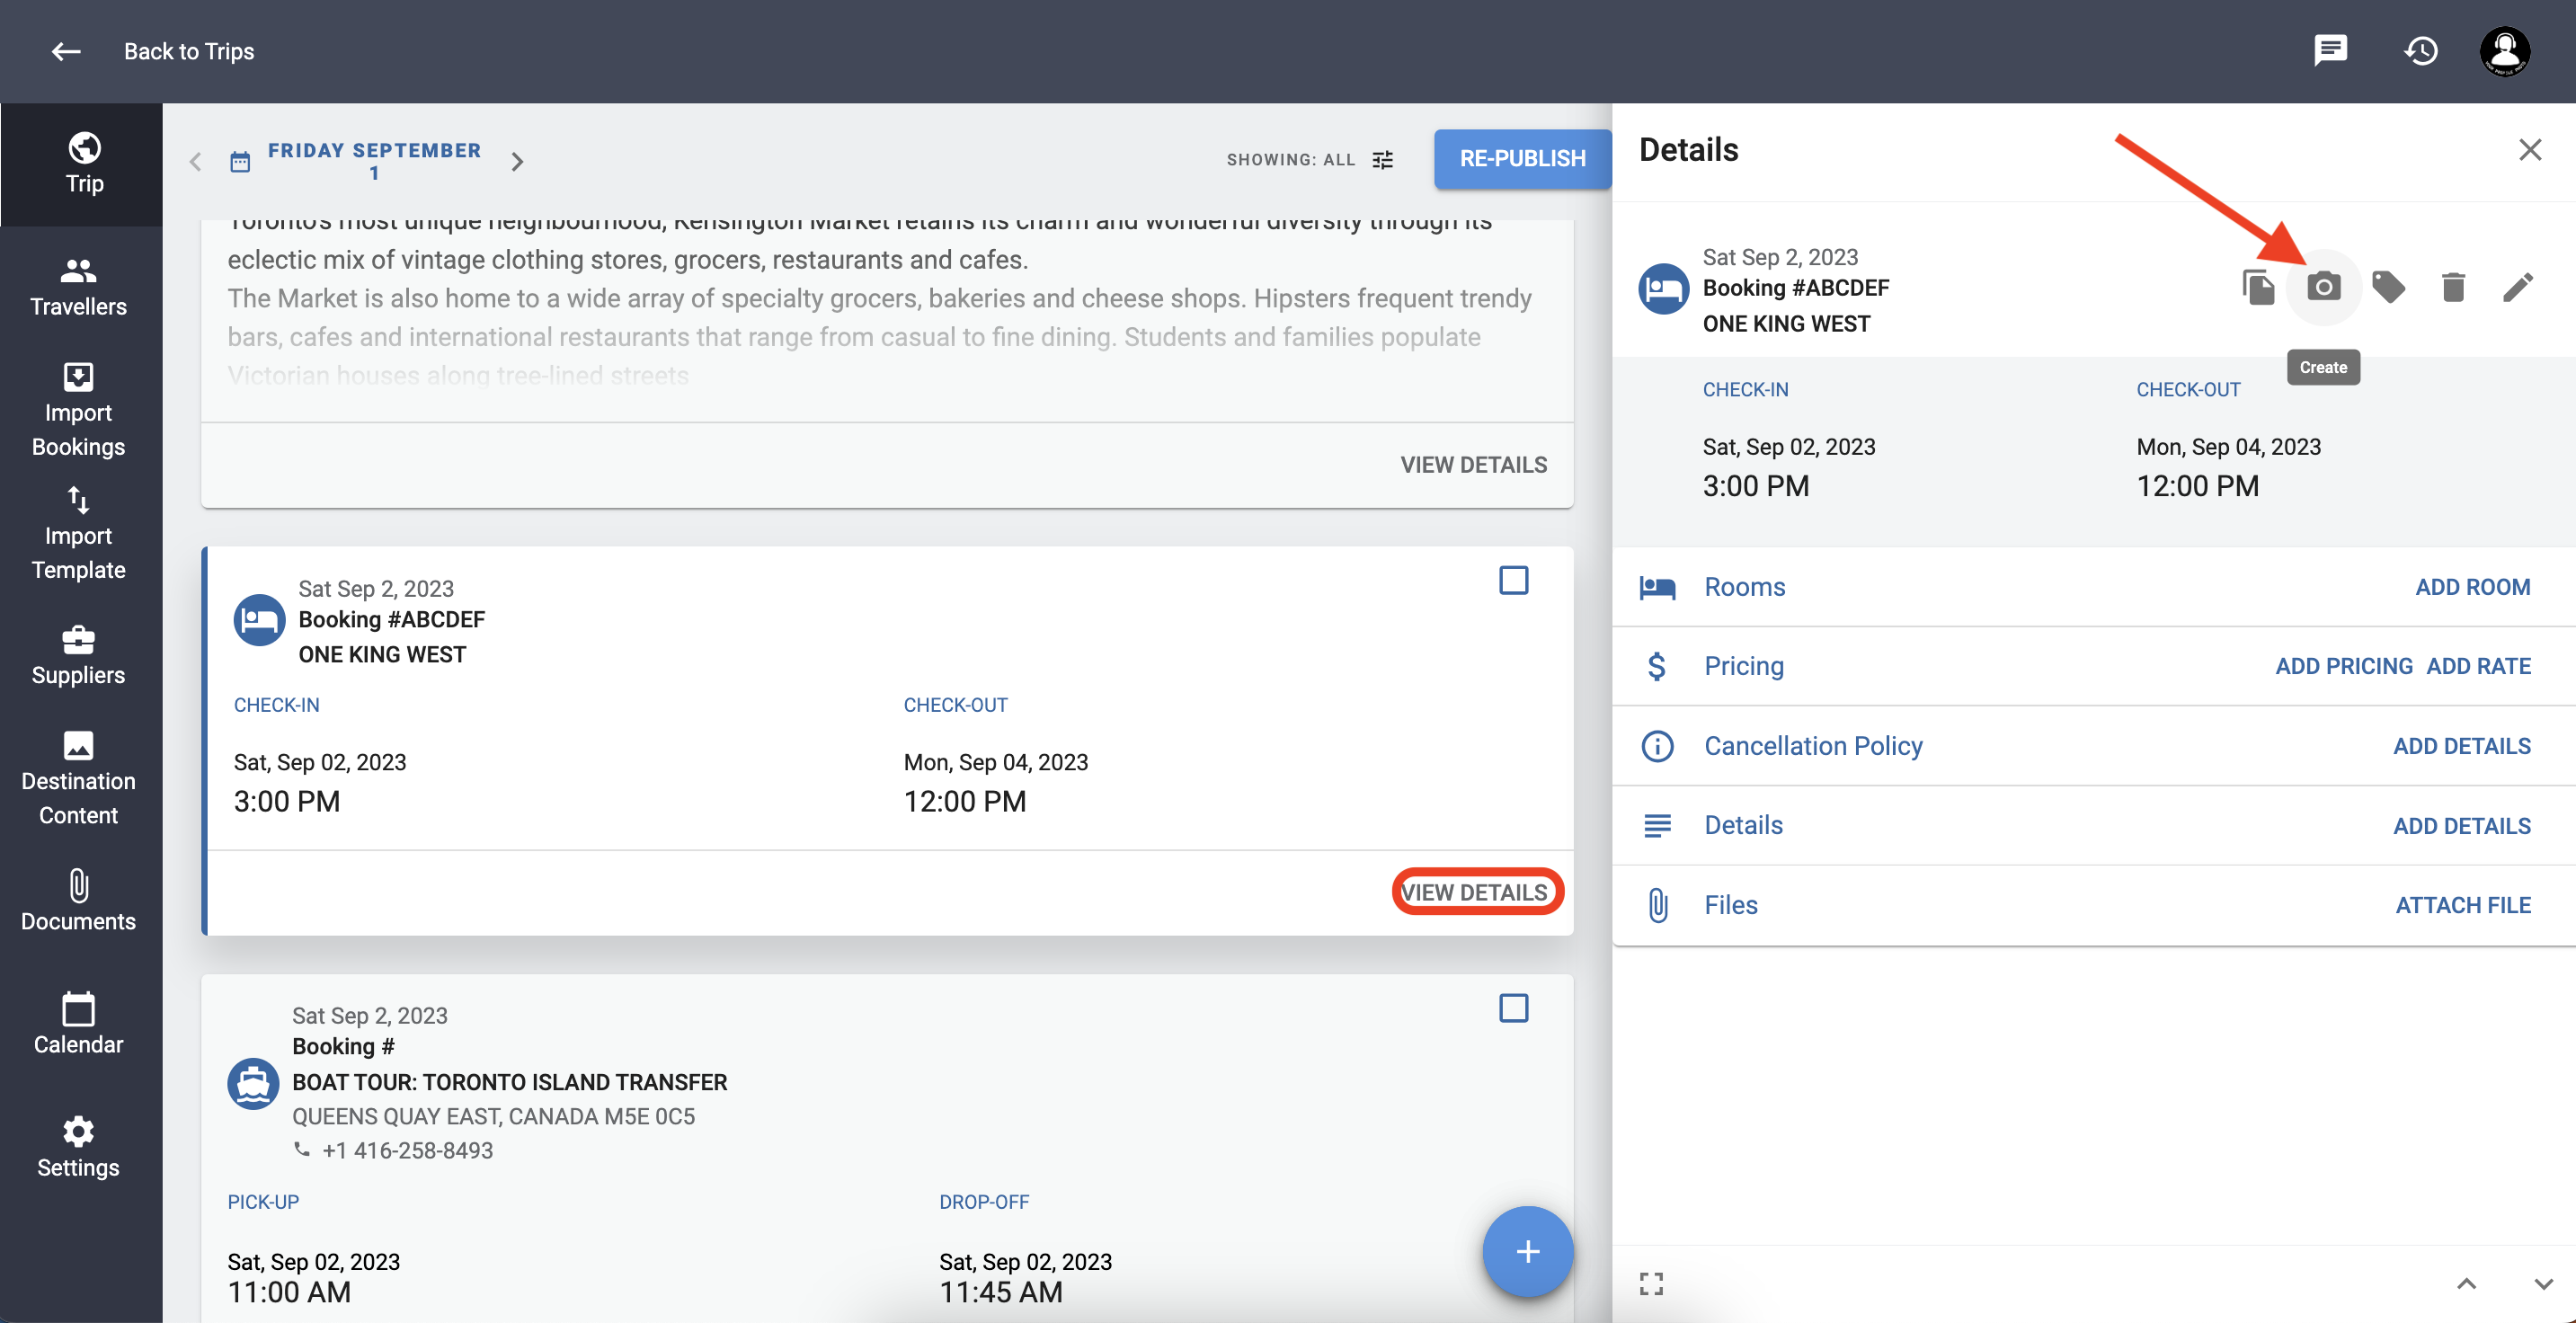This screenshot has height=1323, width=2576.
Task: Click Booking #ABCDEF in Details panel
Action: (x=1796, y=288)
